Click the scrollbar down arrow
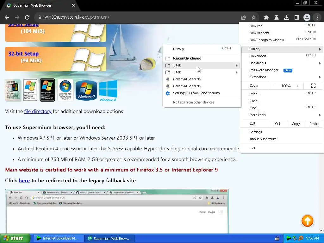 [321, 231]
